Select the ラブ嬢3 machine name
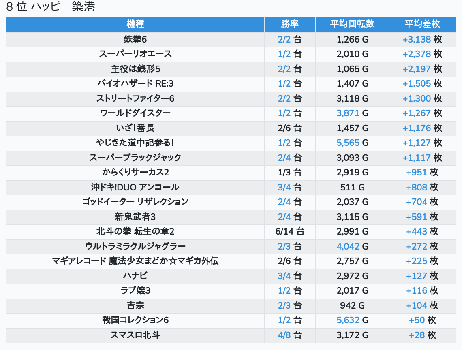462x350 pixels. pos(135,291)
